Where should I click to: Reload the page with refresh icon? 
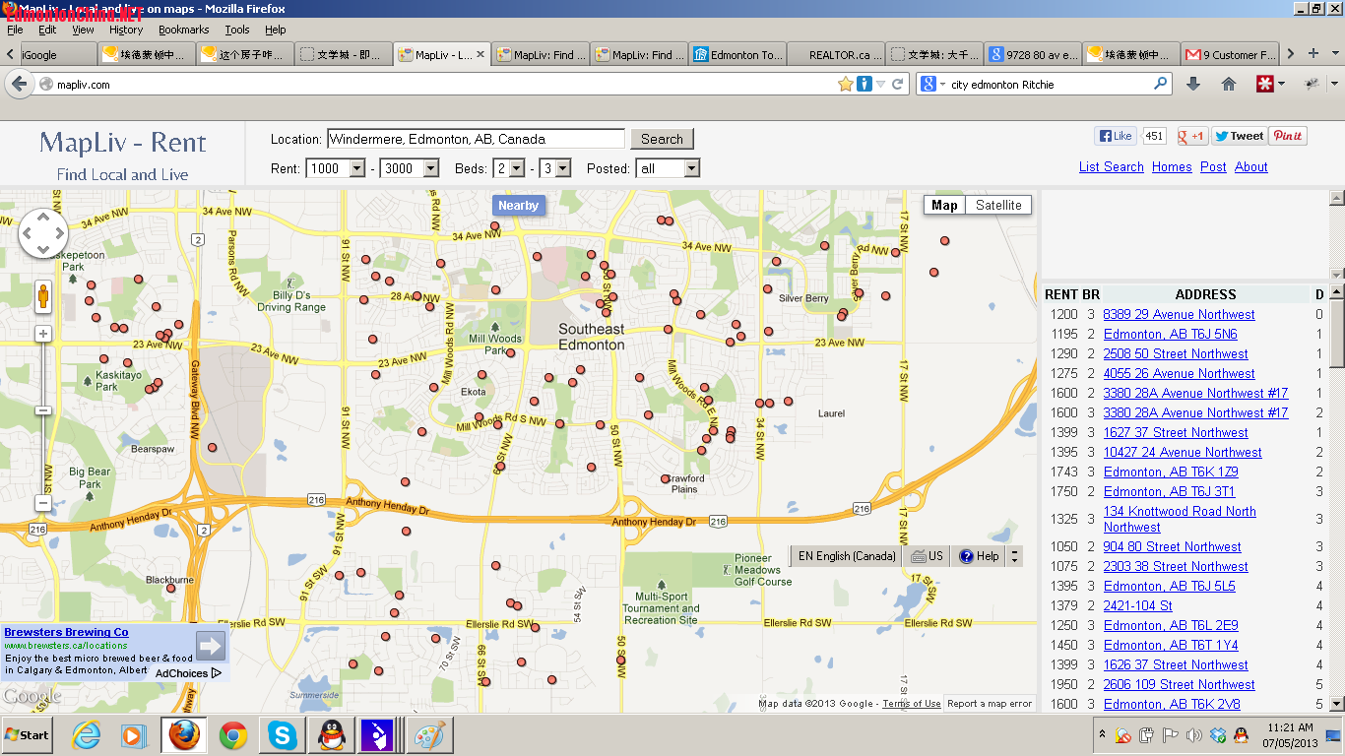coord(898,85)
